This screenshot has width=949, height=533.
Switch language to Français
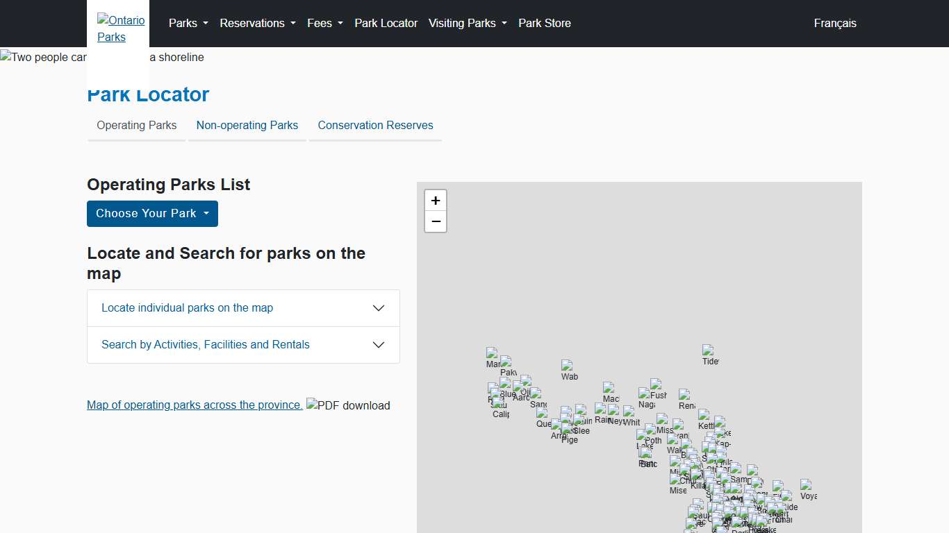click(x=835, y=23)
